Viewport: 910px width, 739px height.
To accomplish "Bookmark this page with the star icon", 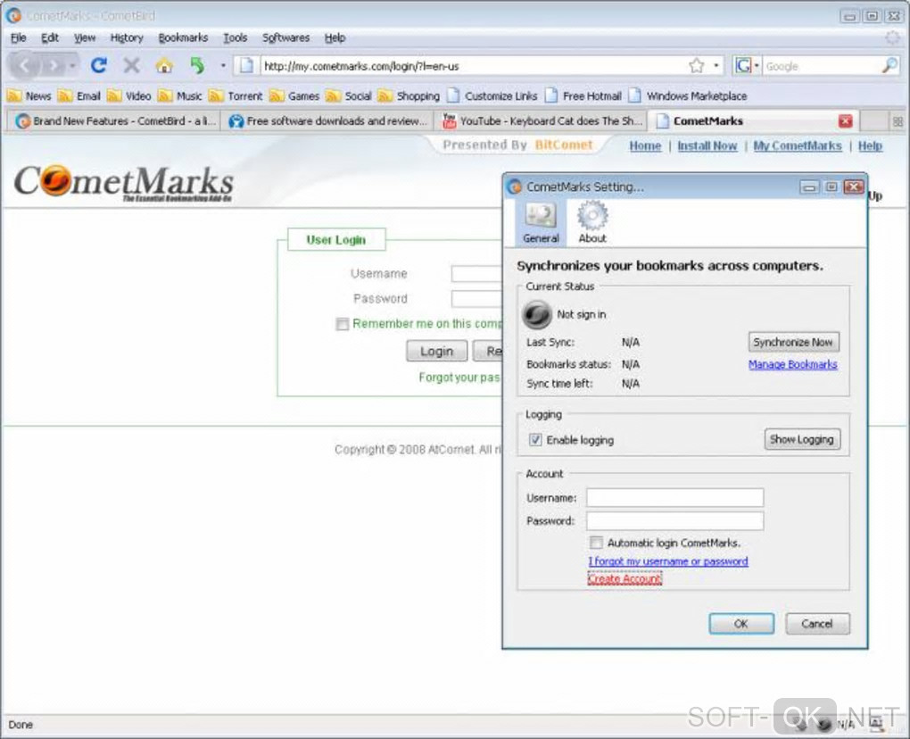I will point(697,65).
